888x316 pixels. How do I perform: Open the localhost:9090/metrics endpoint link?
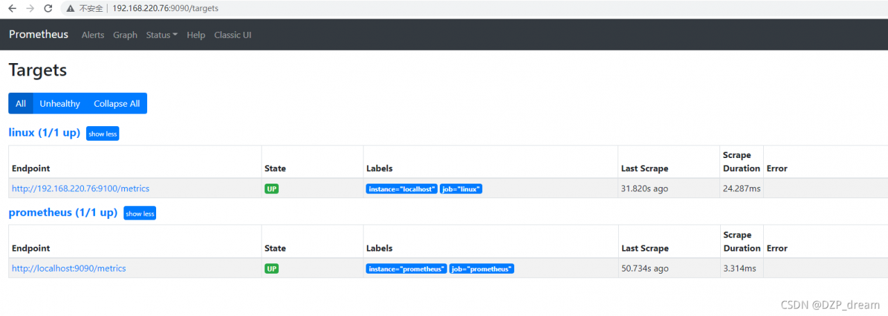(x=69, y=268)
